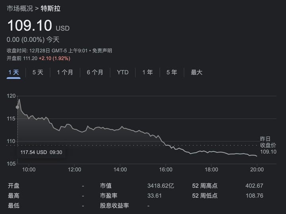286x214 pixels.
Task: Click the 16:00 x-axis label
Action: click(166, 170)
